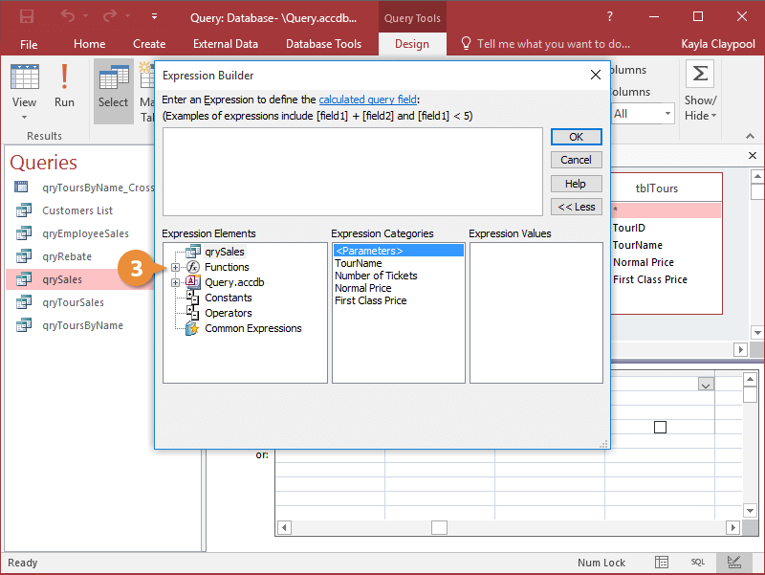This screenshot has width=765, height=575.
Task: Expand the Functions node in Expression Elements
Action: point(174,267)
